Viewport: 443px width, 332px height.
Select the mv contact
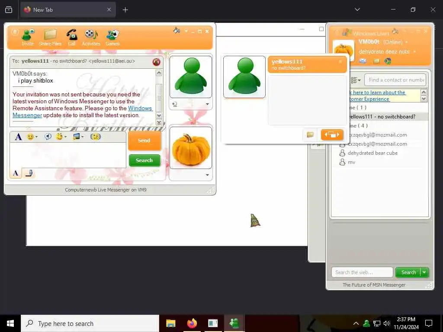351,162
